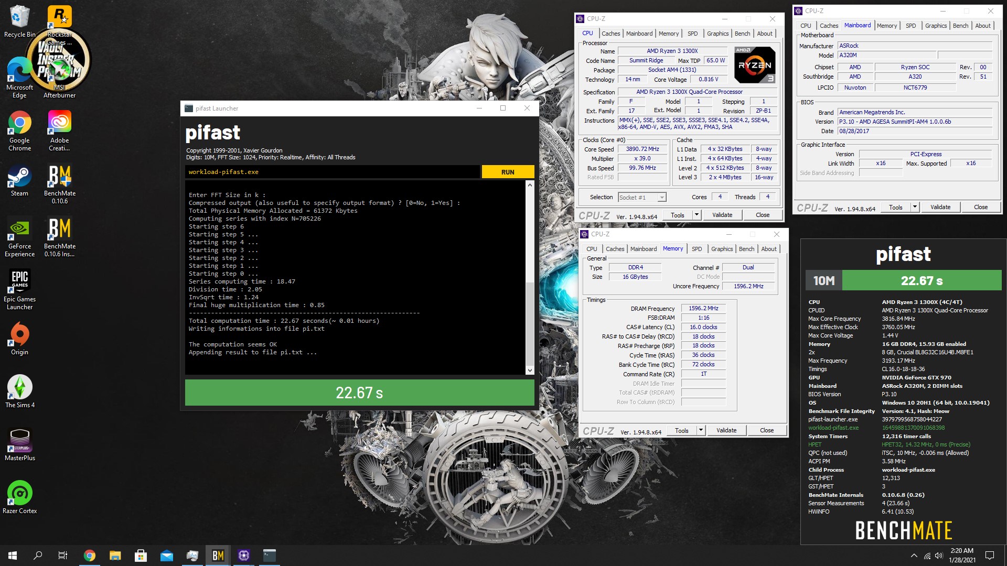Open Chrome from the taskbar
This screenshot has height=566, width=1007.
pos(90,556)
